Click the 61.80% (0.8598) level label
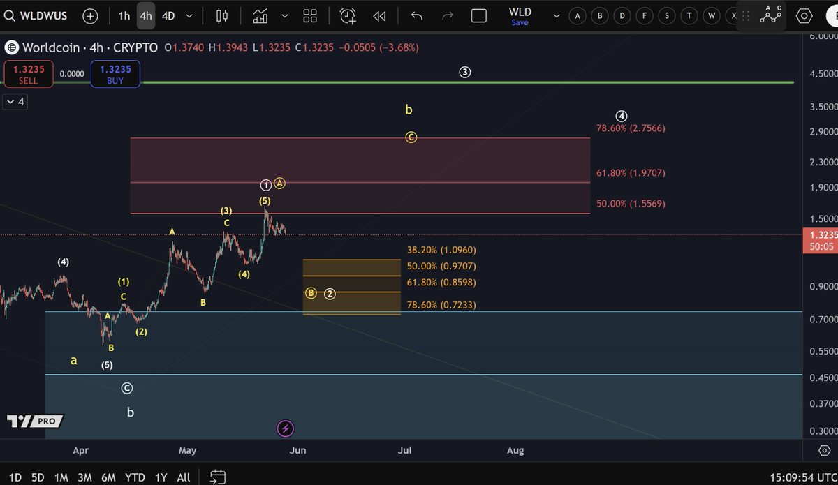Screen dimensions: 838x485 (441, 283)
